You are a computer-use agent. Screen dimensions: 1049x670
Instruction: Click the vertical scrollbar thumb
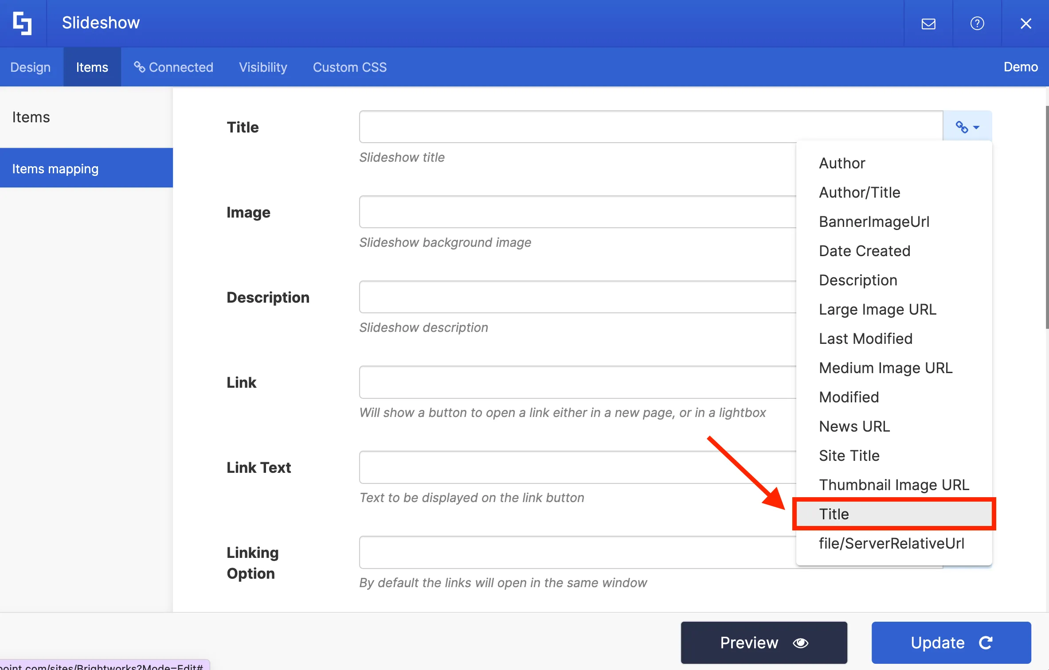(1047, 217)
